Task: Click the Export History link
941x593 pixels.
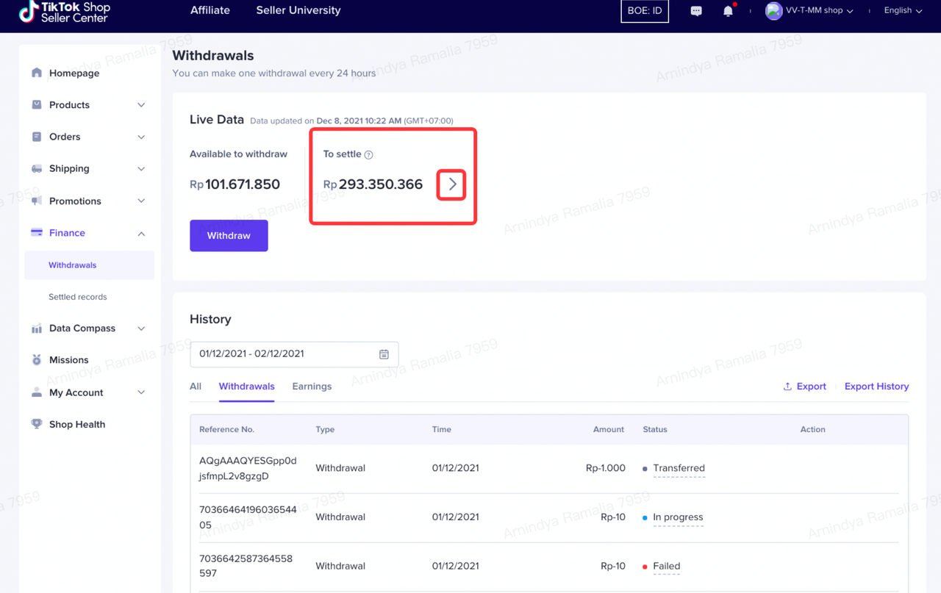Action: pos(876,387)
